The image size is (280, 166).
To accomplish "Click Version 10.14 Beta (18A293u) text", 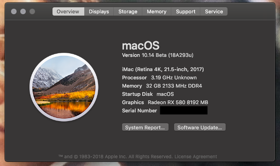I will click(157, 55).
